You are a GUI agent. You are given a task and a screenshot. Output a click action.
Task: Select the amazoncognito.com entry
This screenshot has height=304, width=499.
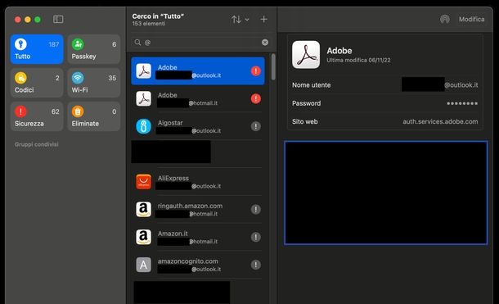tap(198, 265)
